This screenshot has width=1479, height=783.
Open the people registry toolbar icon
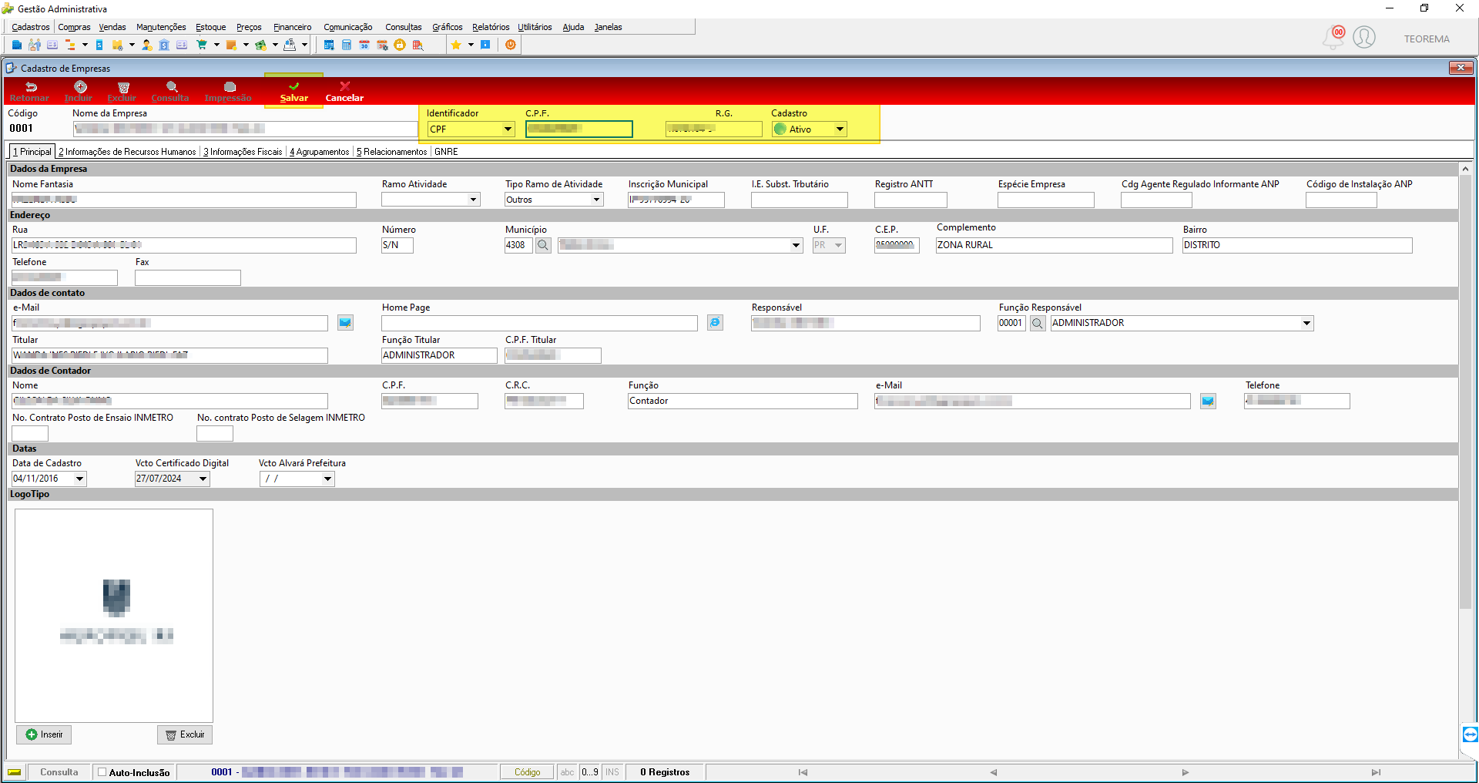pos(35,45)
